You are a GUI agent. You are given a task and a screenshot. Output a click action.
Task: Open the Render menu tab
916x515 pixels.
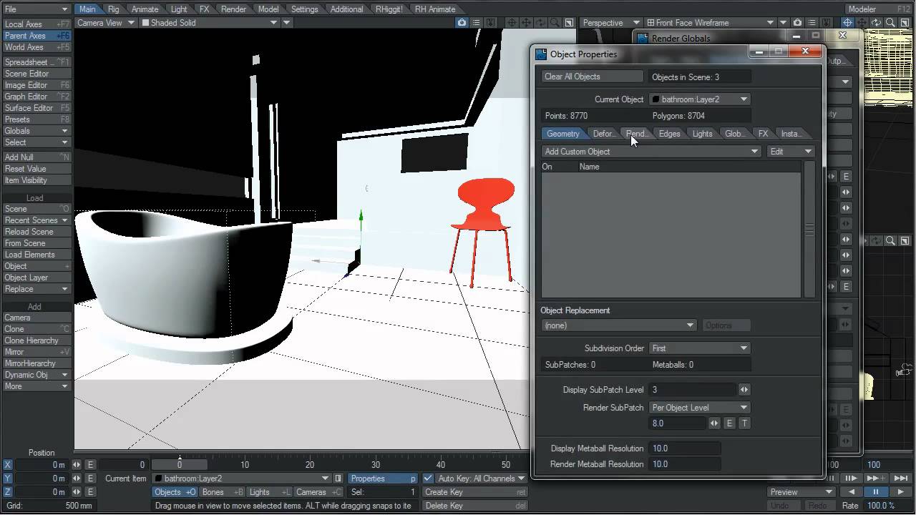233,9
